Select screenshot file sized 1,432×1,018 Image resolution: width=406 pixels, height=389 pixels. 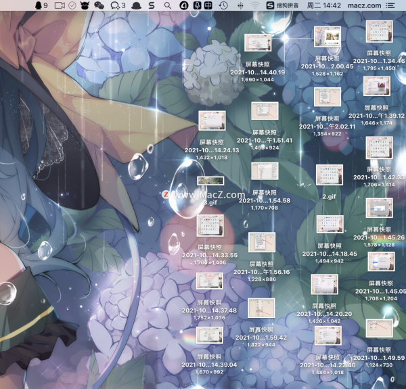pyautogui.click(x=211, y=121)
